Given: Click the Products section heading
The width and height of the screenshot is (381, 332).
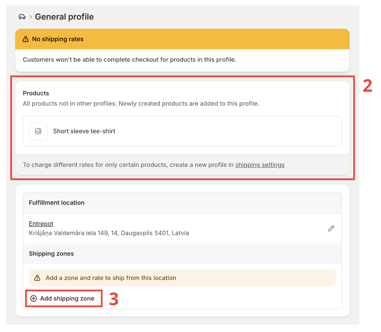Looking at the screenshot, I should [x=36, y=93].
